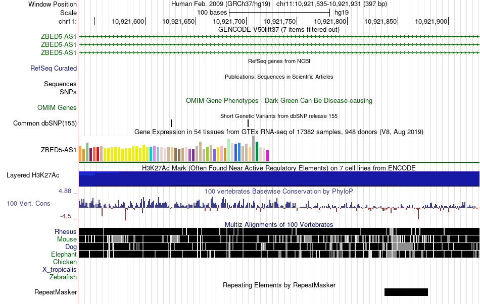The image size is (480, 304).
Task: Click the tall light green bar in the GTEx chart
Action: click(229, 150)
